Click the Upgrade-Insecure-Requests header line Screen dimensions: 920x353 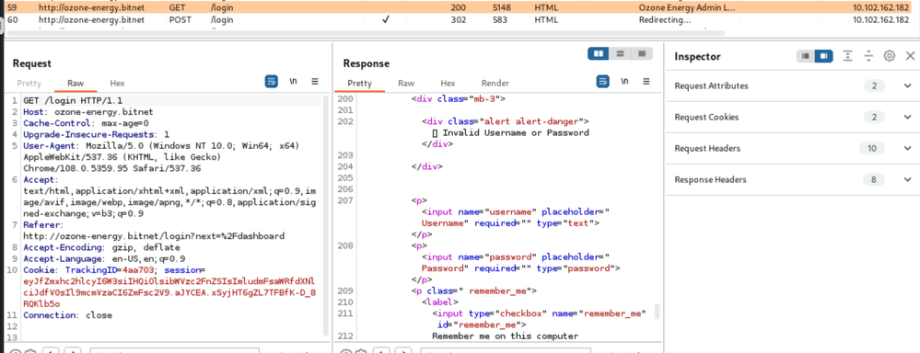point(96,134)
